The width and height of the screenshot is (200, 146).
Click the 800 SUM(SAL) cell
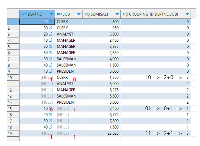[101, 22]
